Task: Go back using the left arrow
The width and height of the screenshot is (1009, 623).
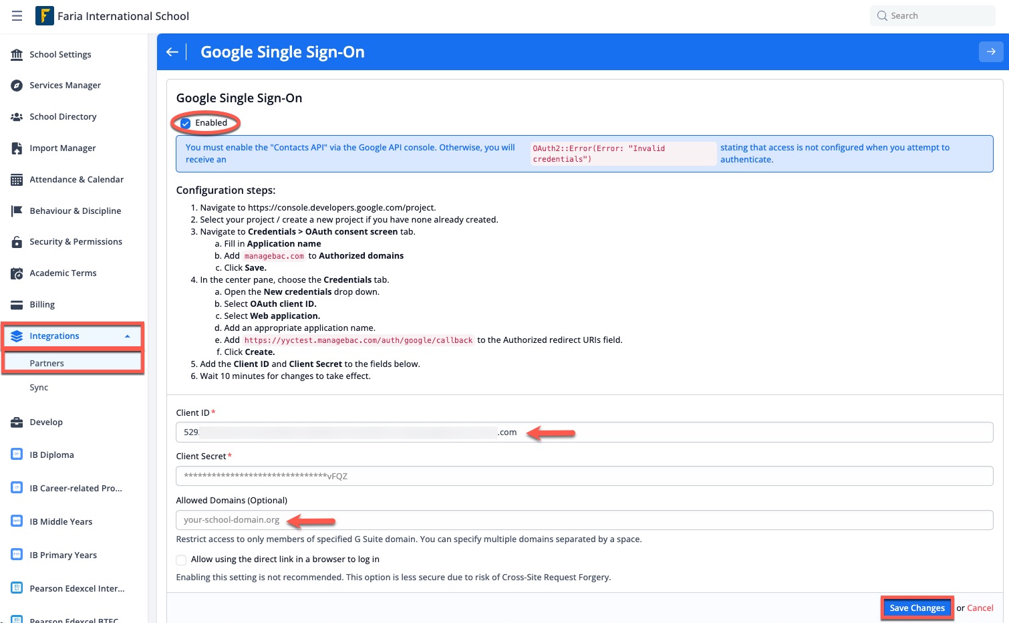Action: tap(172, 52)
